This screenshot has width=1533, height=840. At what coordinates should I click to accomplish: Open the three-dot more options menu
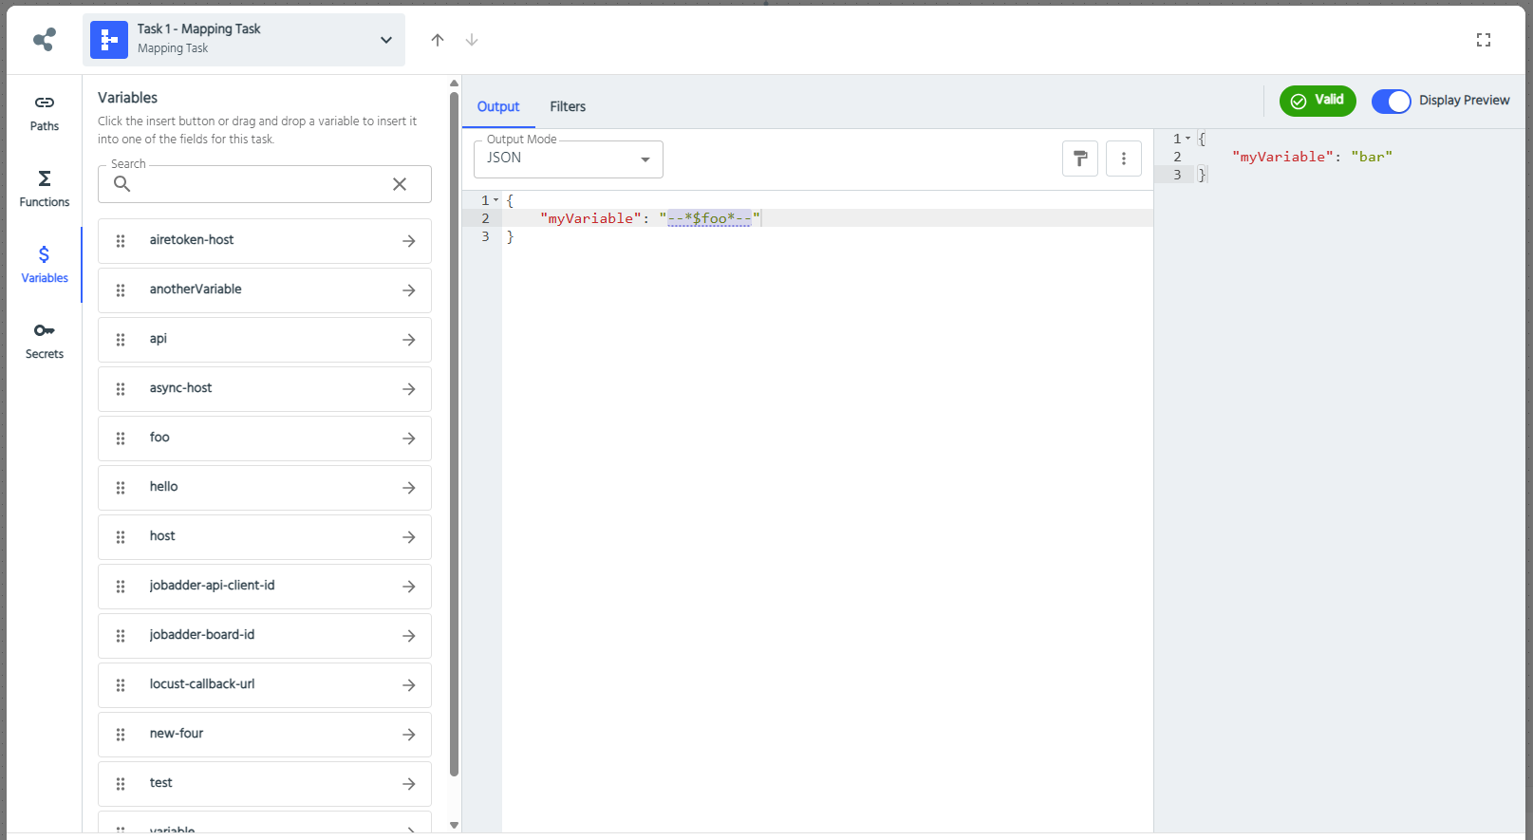pos(1123,159)
